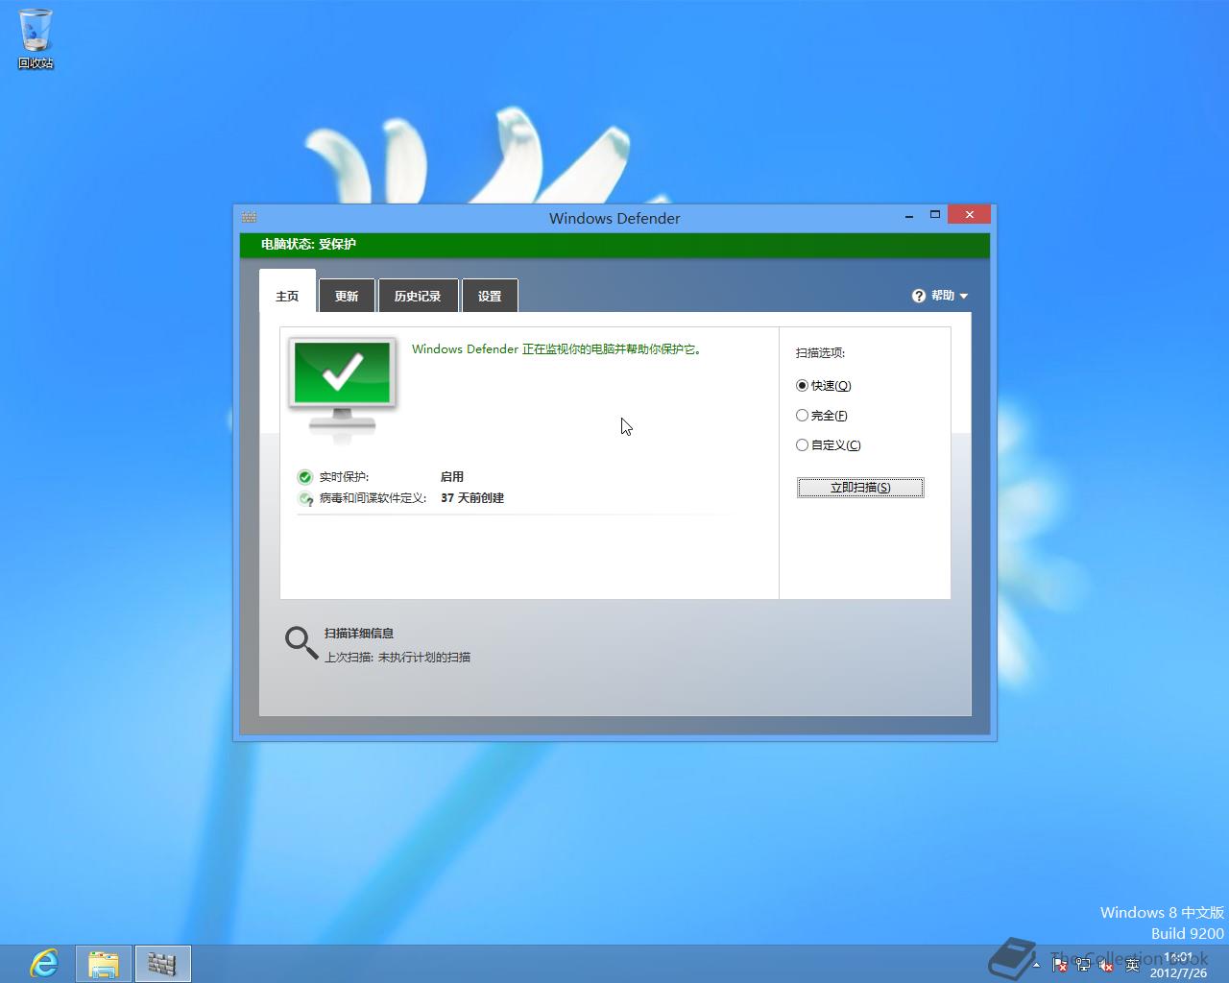Click the '上次扫描: 未执行计划的扫描' text
The image size is (1229, 983).
(398, 658)
